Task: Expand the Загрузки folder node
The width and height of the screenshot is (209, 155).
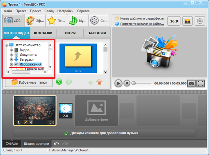Action: click(x=11, y=60)
